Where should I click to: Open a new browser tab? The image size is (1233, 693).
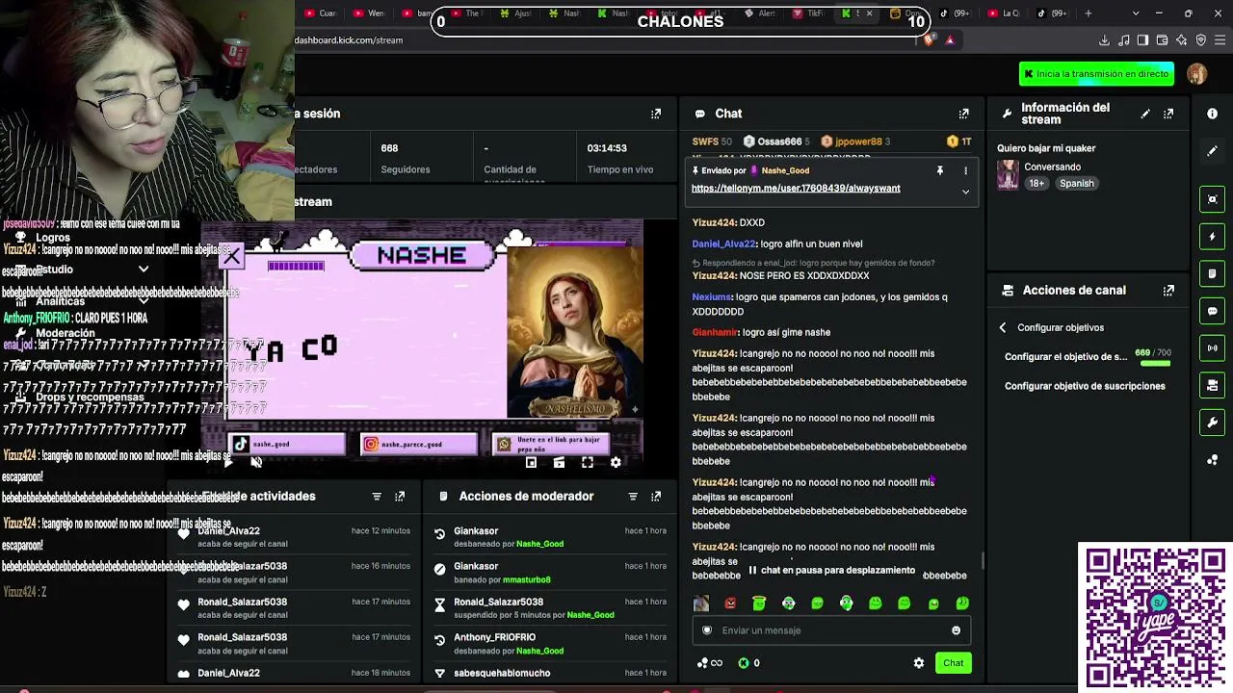click(x=1089, y=13)
